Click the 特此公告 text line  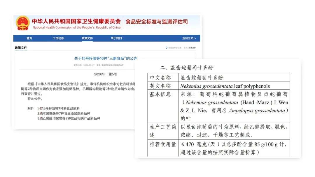pyautogui.click(x=35, y=99)
